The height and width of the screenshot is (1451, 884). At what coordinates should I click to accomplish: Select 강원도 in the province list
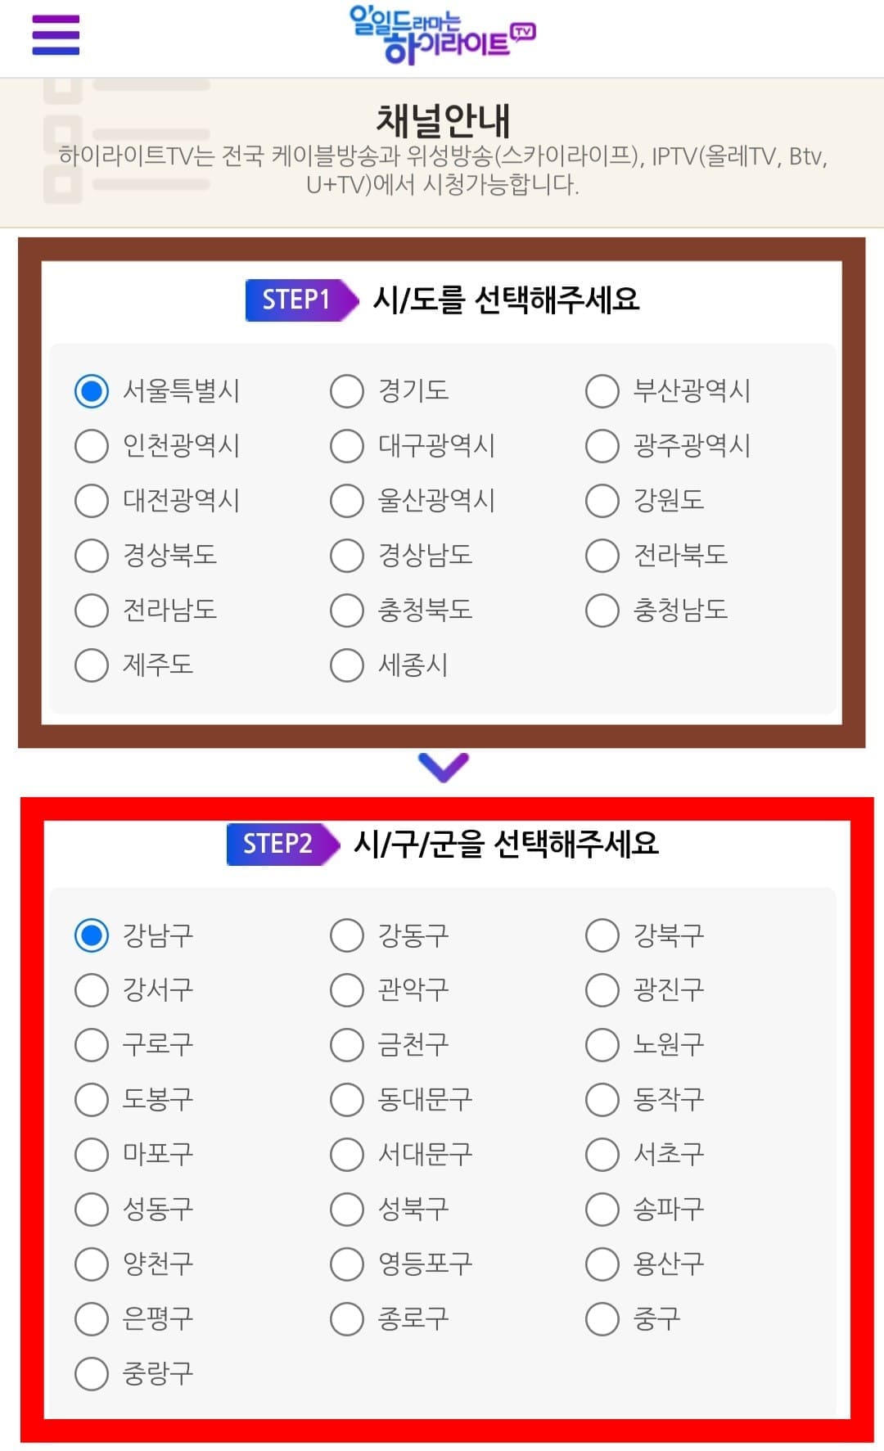pos(602,501)
